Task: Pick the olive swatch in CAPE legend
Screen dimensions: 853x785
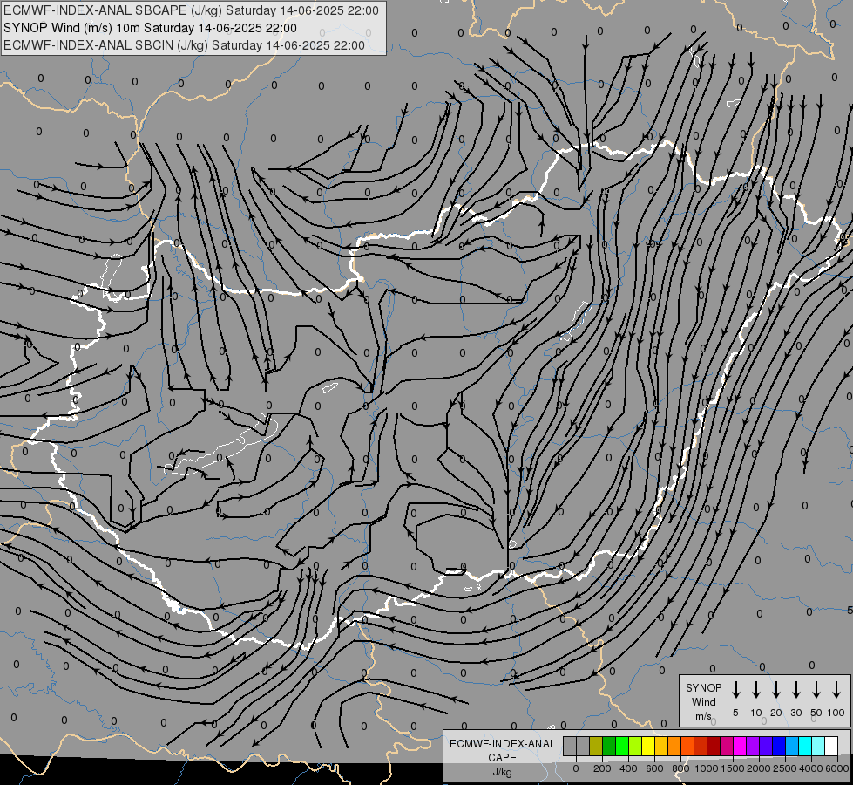Action: click(596, 746)
